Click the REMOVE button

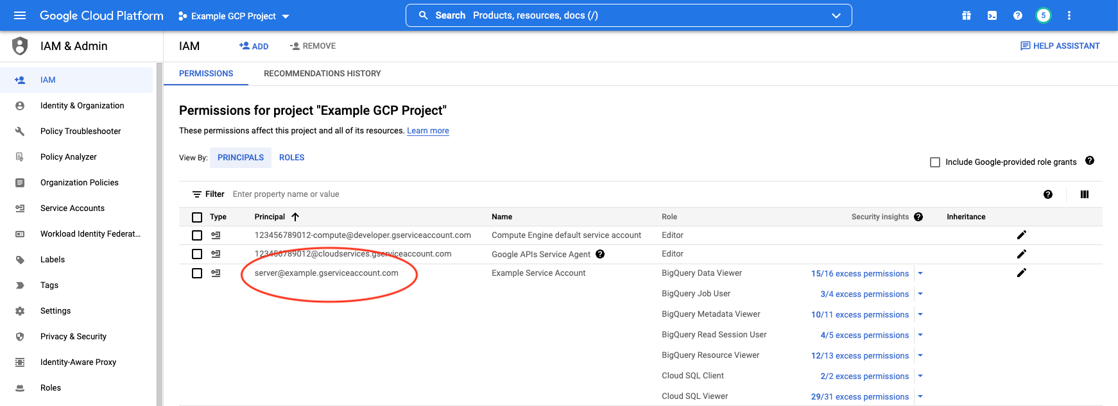click(x=313, y=46)
